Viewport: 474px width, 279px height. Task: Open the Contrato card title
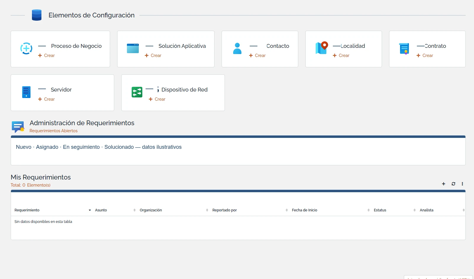(x=435, y=46)
